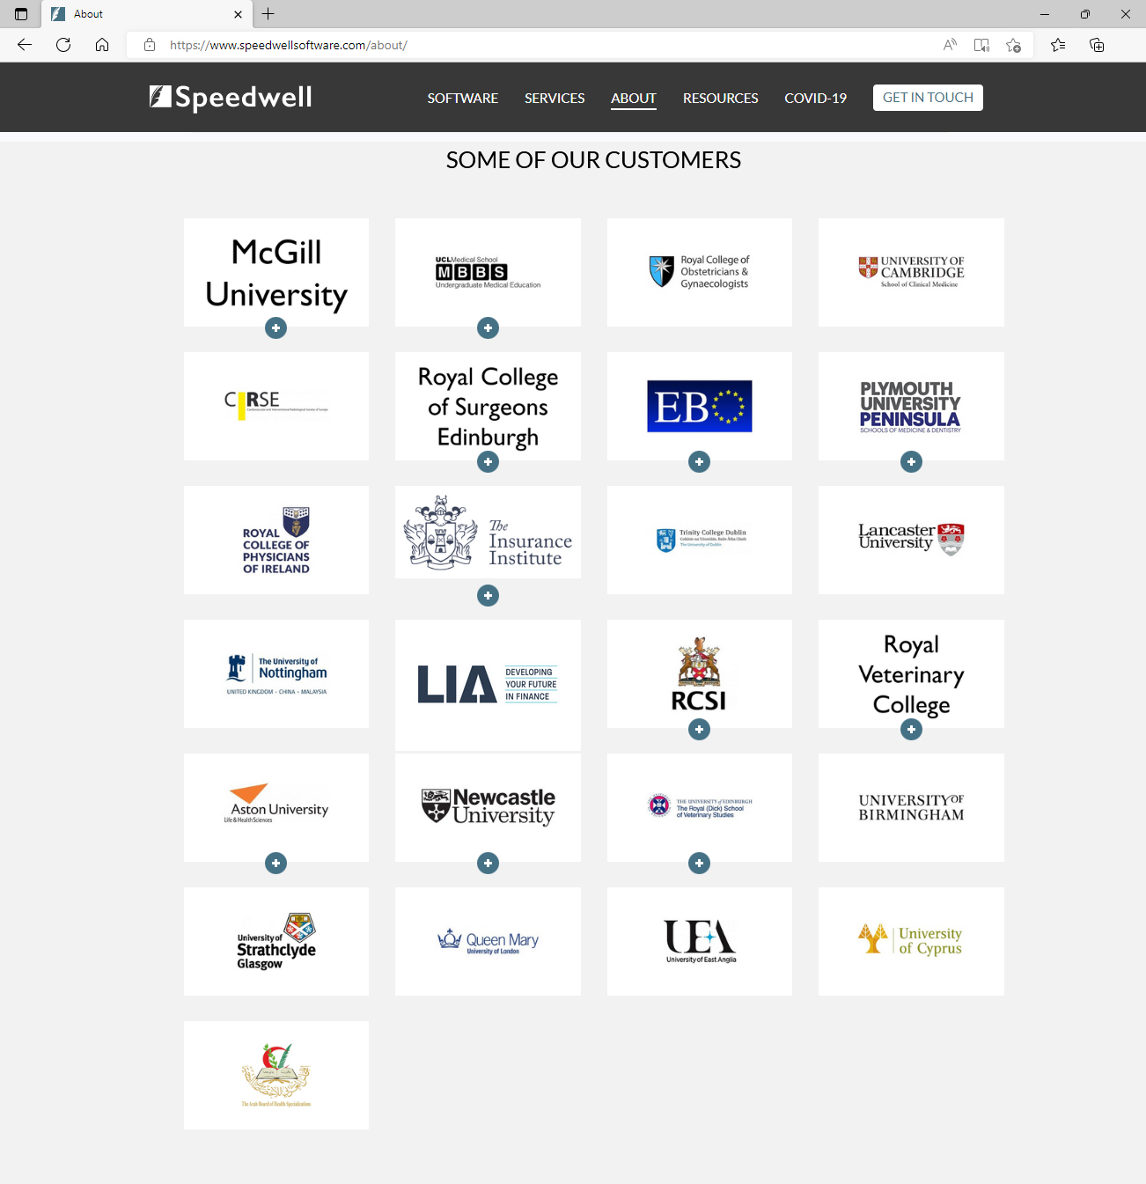Click the RCSI crest logo

700,674
